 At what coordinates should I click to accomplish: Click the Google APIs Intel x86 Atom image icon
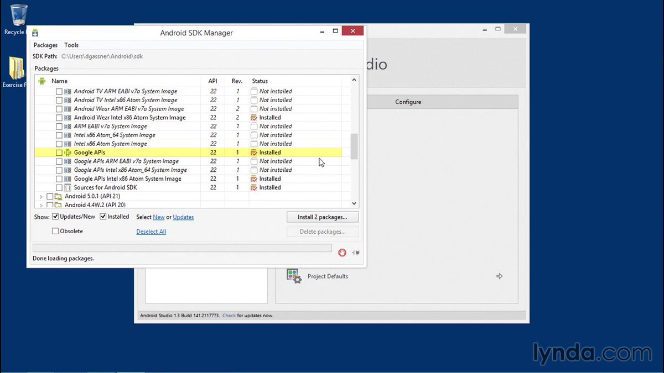click(68, 179)
